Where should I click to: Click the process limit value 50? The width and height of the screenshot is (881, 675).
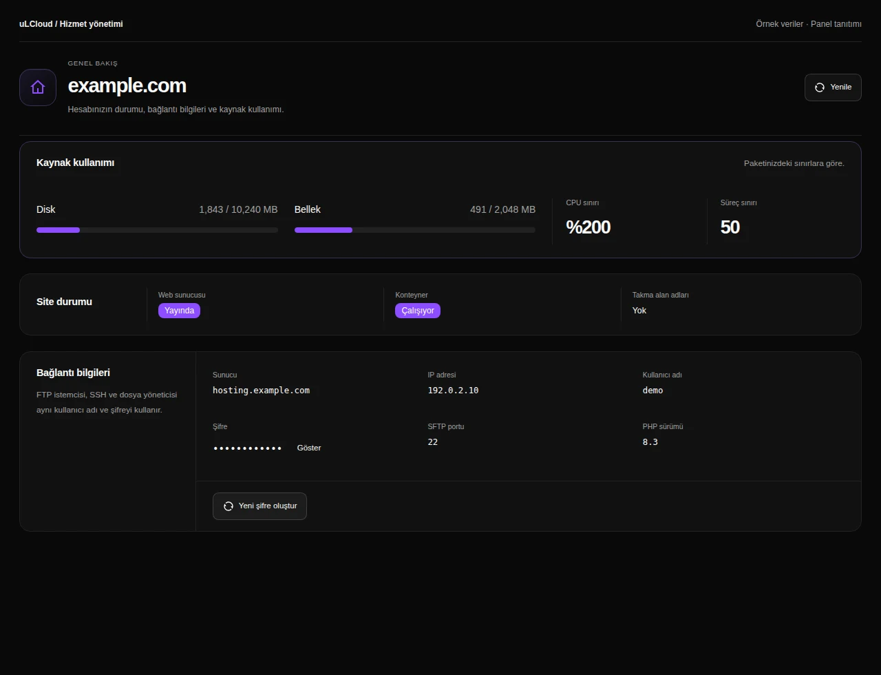(x=730, y=227)
